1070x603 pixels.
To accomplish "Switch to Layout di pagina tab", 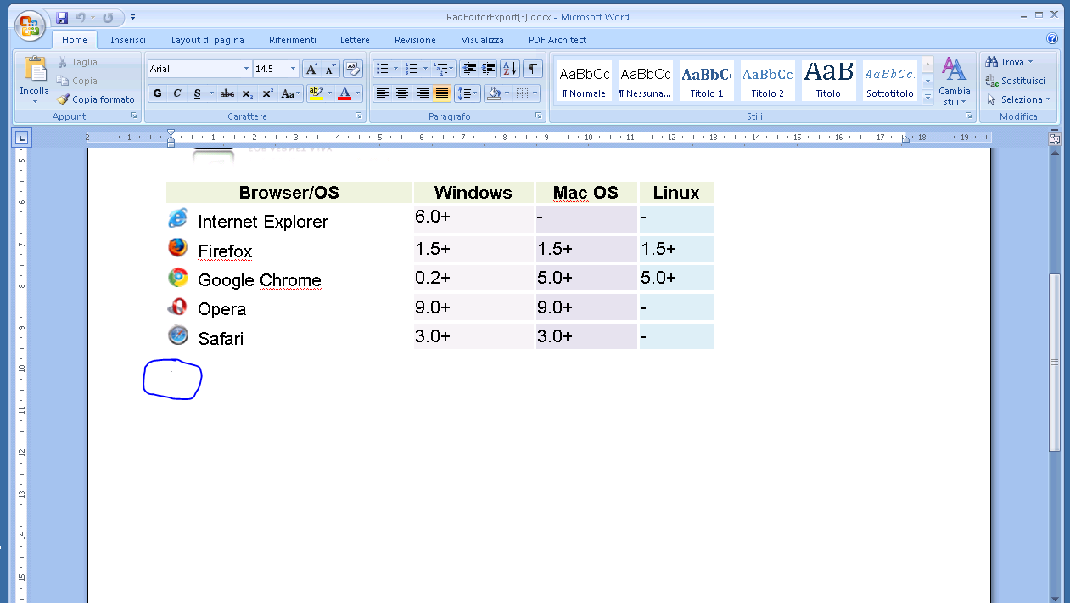I will tap(208, 40).
